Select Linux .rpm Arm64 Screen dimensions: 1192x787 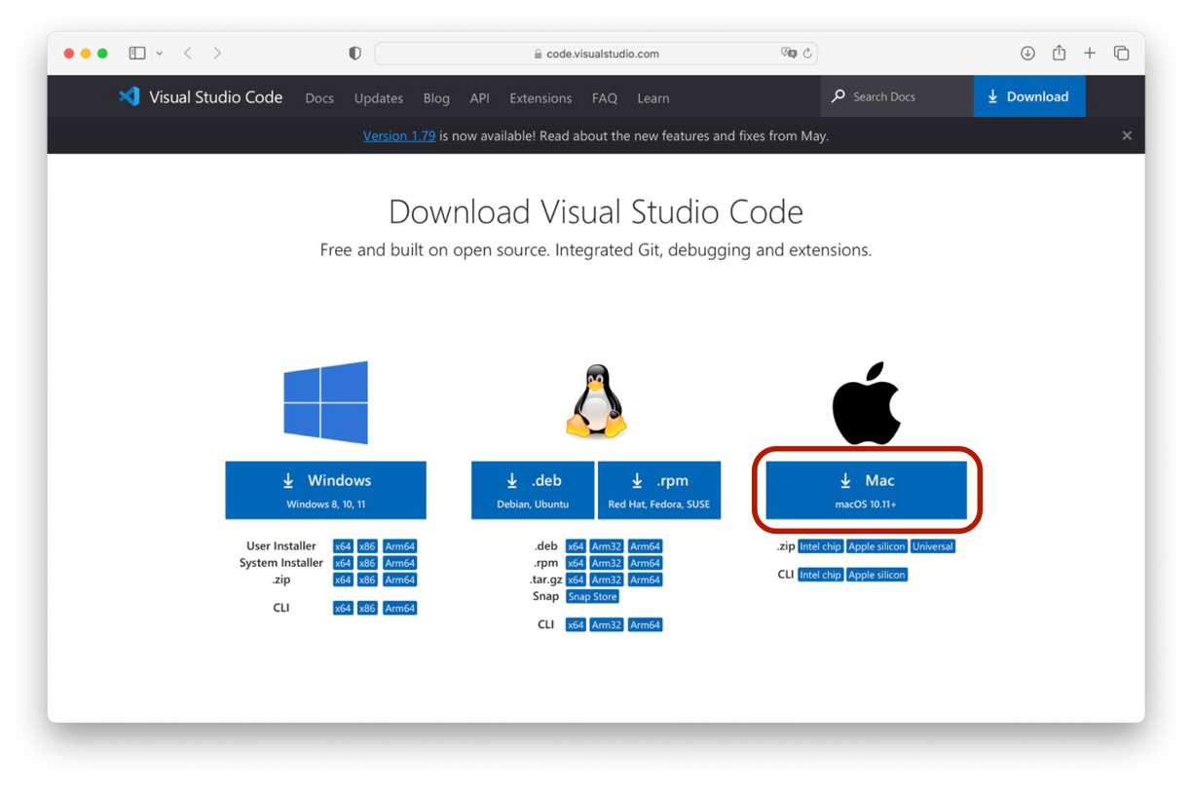pos(645,563)
